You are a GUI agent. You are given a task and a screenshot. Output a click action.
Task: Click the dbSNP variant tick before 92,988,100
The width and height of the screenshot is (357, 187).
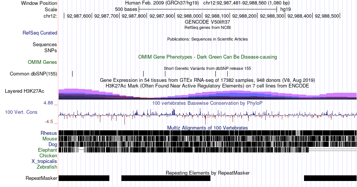click(227, 74)
